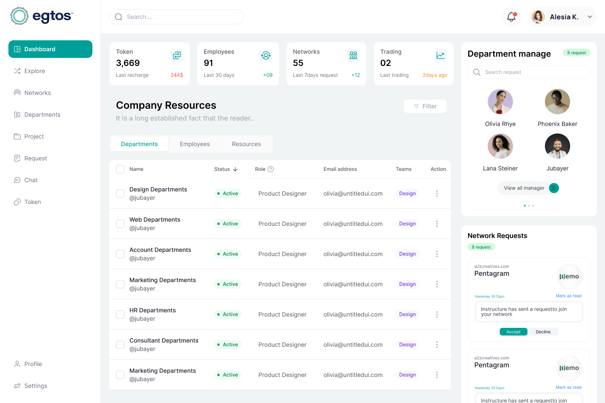Open the notification bell

pos(511,17)
